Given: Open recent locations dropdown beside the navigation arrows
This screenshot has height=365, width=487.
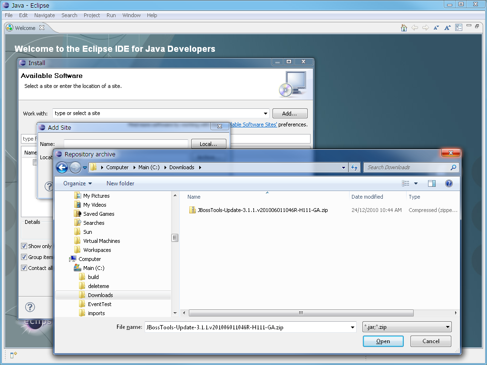Looking at the screenshot, I should click(85, 168).
